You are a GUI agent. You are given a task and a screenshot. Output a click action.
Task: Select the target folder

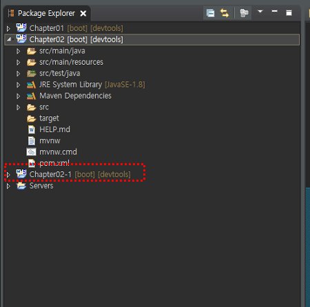[49, 118]
